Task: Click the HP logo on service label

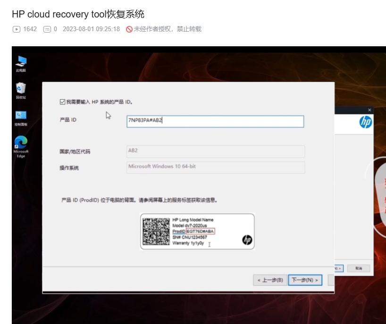Action: click(247, 240)
